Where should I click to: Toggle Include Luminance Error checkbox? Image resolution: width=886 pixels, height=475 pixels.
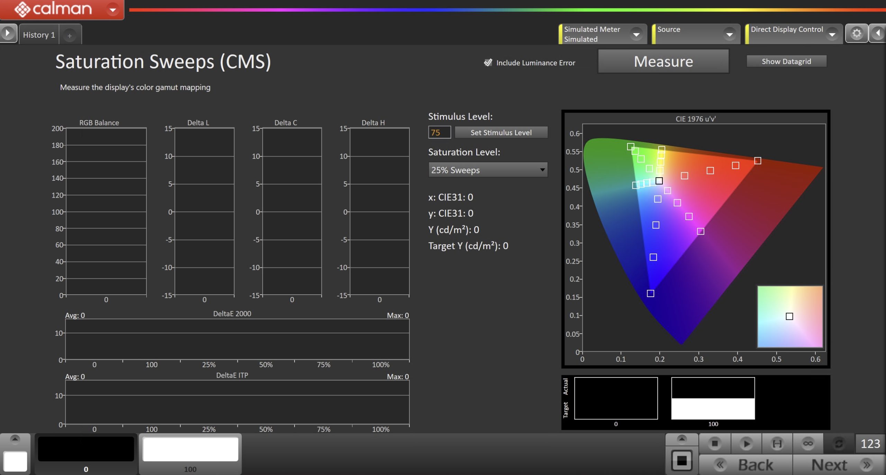488,63
